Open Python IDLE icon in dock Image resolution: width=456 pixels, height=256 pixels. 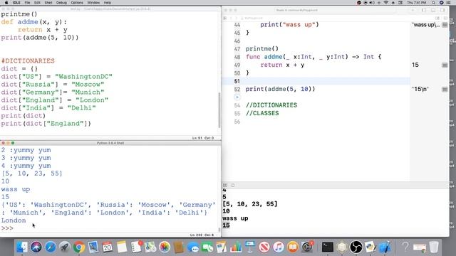click(370, 247)
